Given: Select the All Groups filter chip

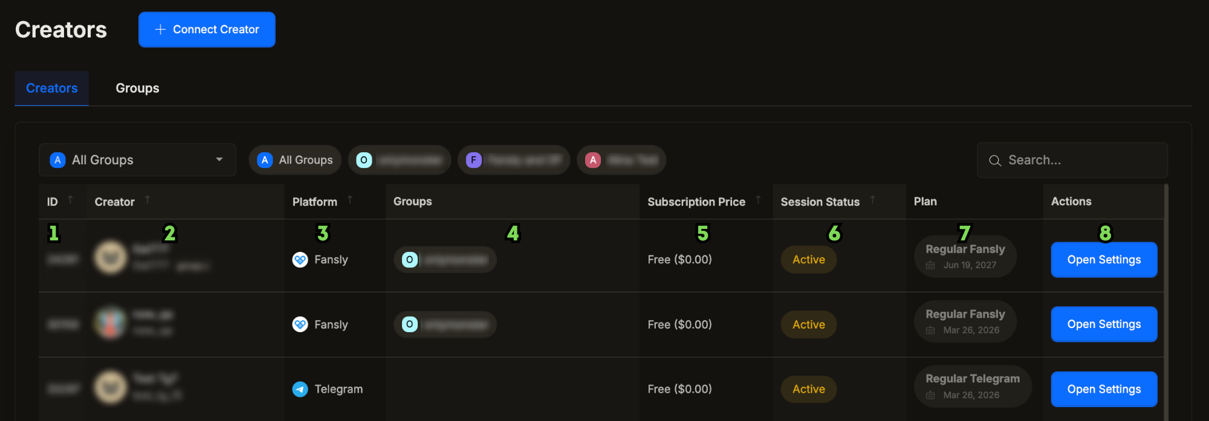Looking at the screenshot, I should coord(295,160).
